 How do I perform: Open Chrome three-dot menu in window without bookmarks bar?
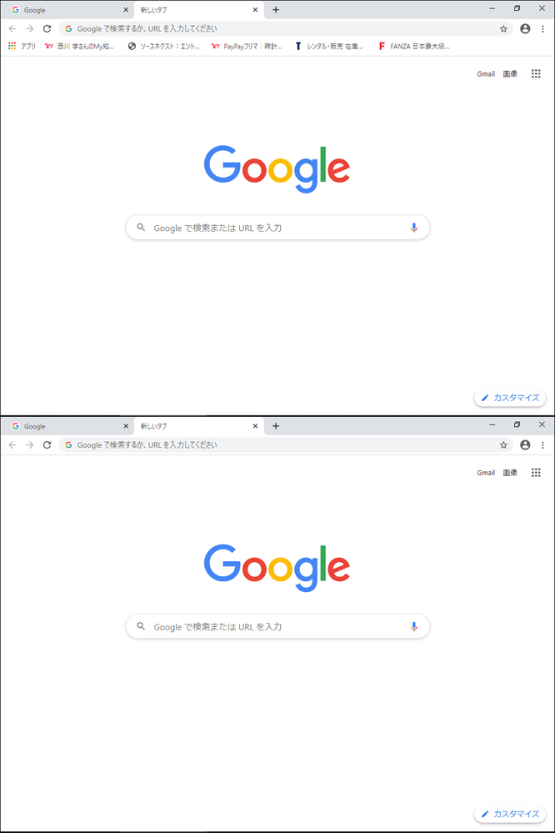[542, 444]
